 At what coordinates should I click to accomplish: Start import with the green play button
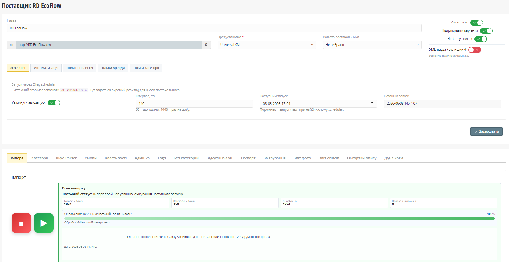pyautogui.click(x=44, y=223)
